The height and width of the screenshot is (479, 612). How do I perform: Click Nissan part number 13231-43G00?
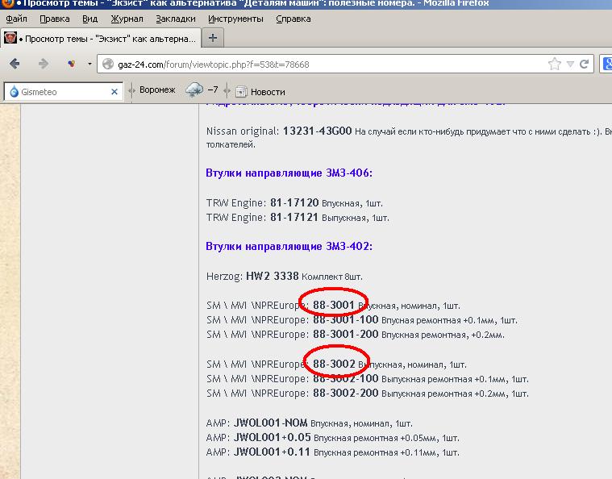pos(318,131)
